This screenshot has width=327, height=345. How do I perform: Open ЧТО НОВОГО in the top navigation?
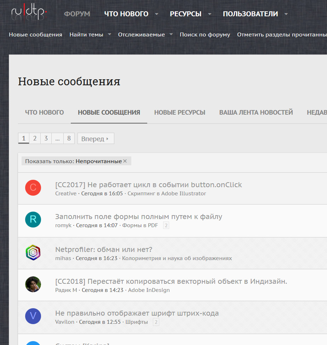(126, 14)
